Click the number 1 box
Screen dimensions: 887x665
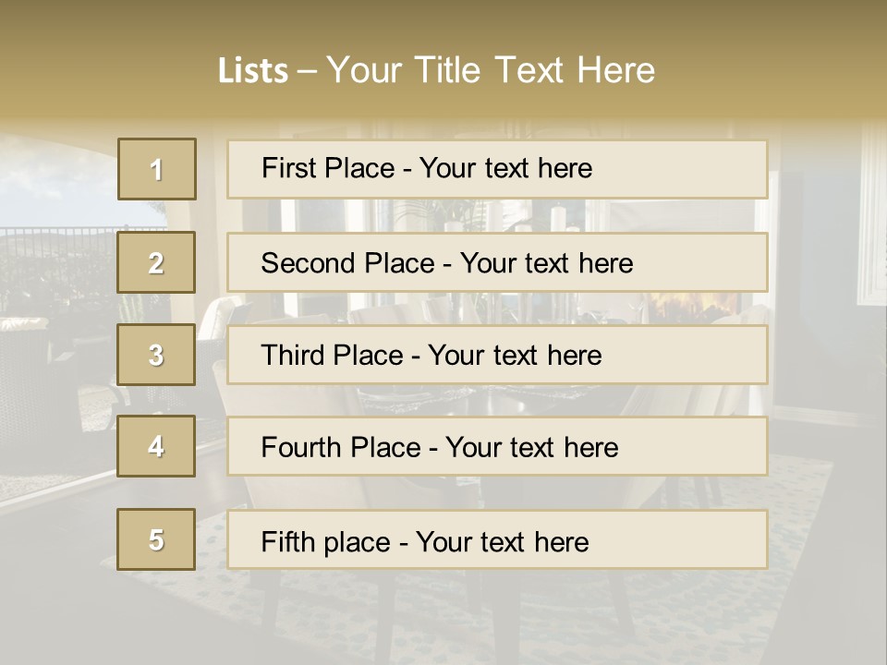pos(157,169)
